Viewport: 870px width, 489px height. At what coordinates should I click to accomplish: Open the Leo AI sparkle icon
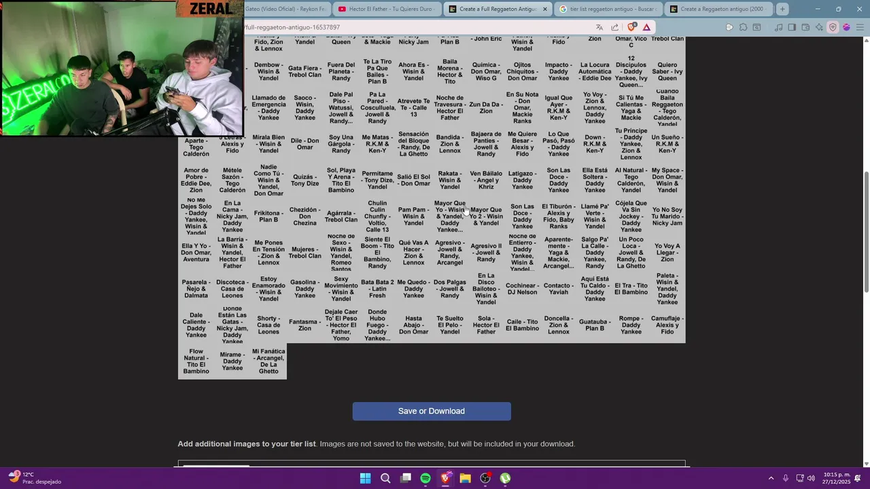click(x=819, y=27)
